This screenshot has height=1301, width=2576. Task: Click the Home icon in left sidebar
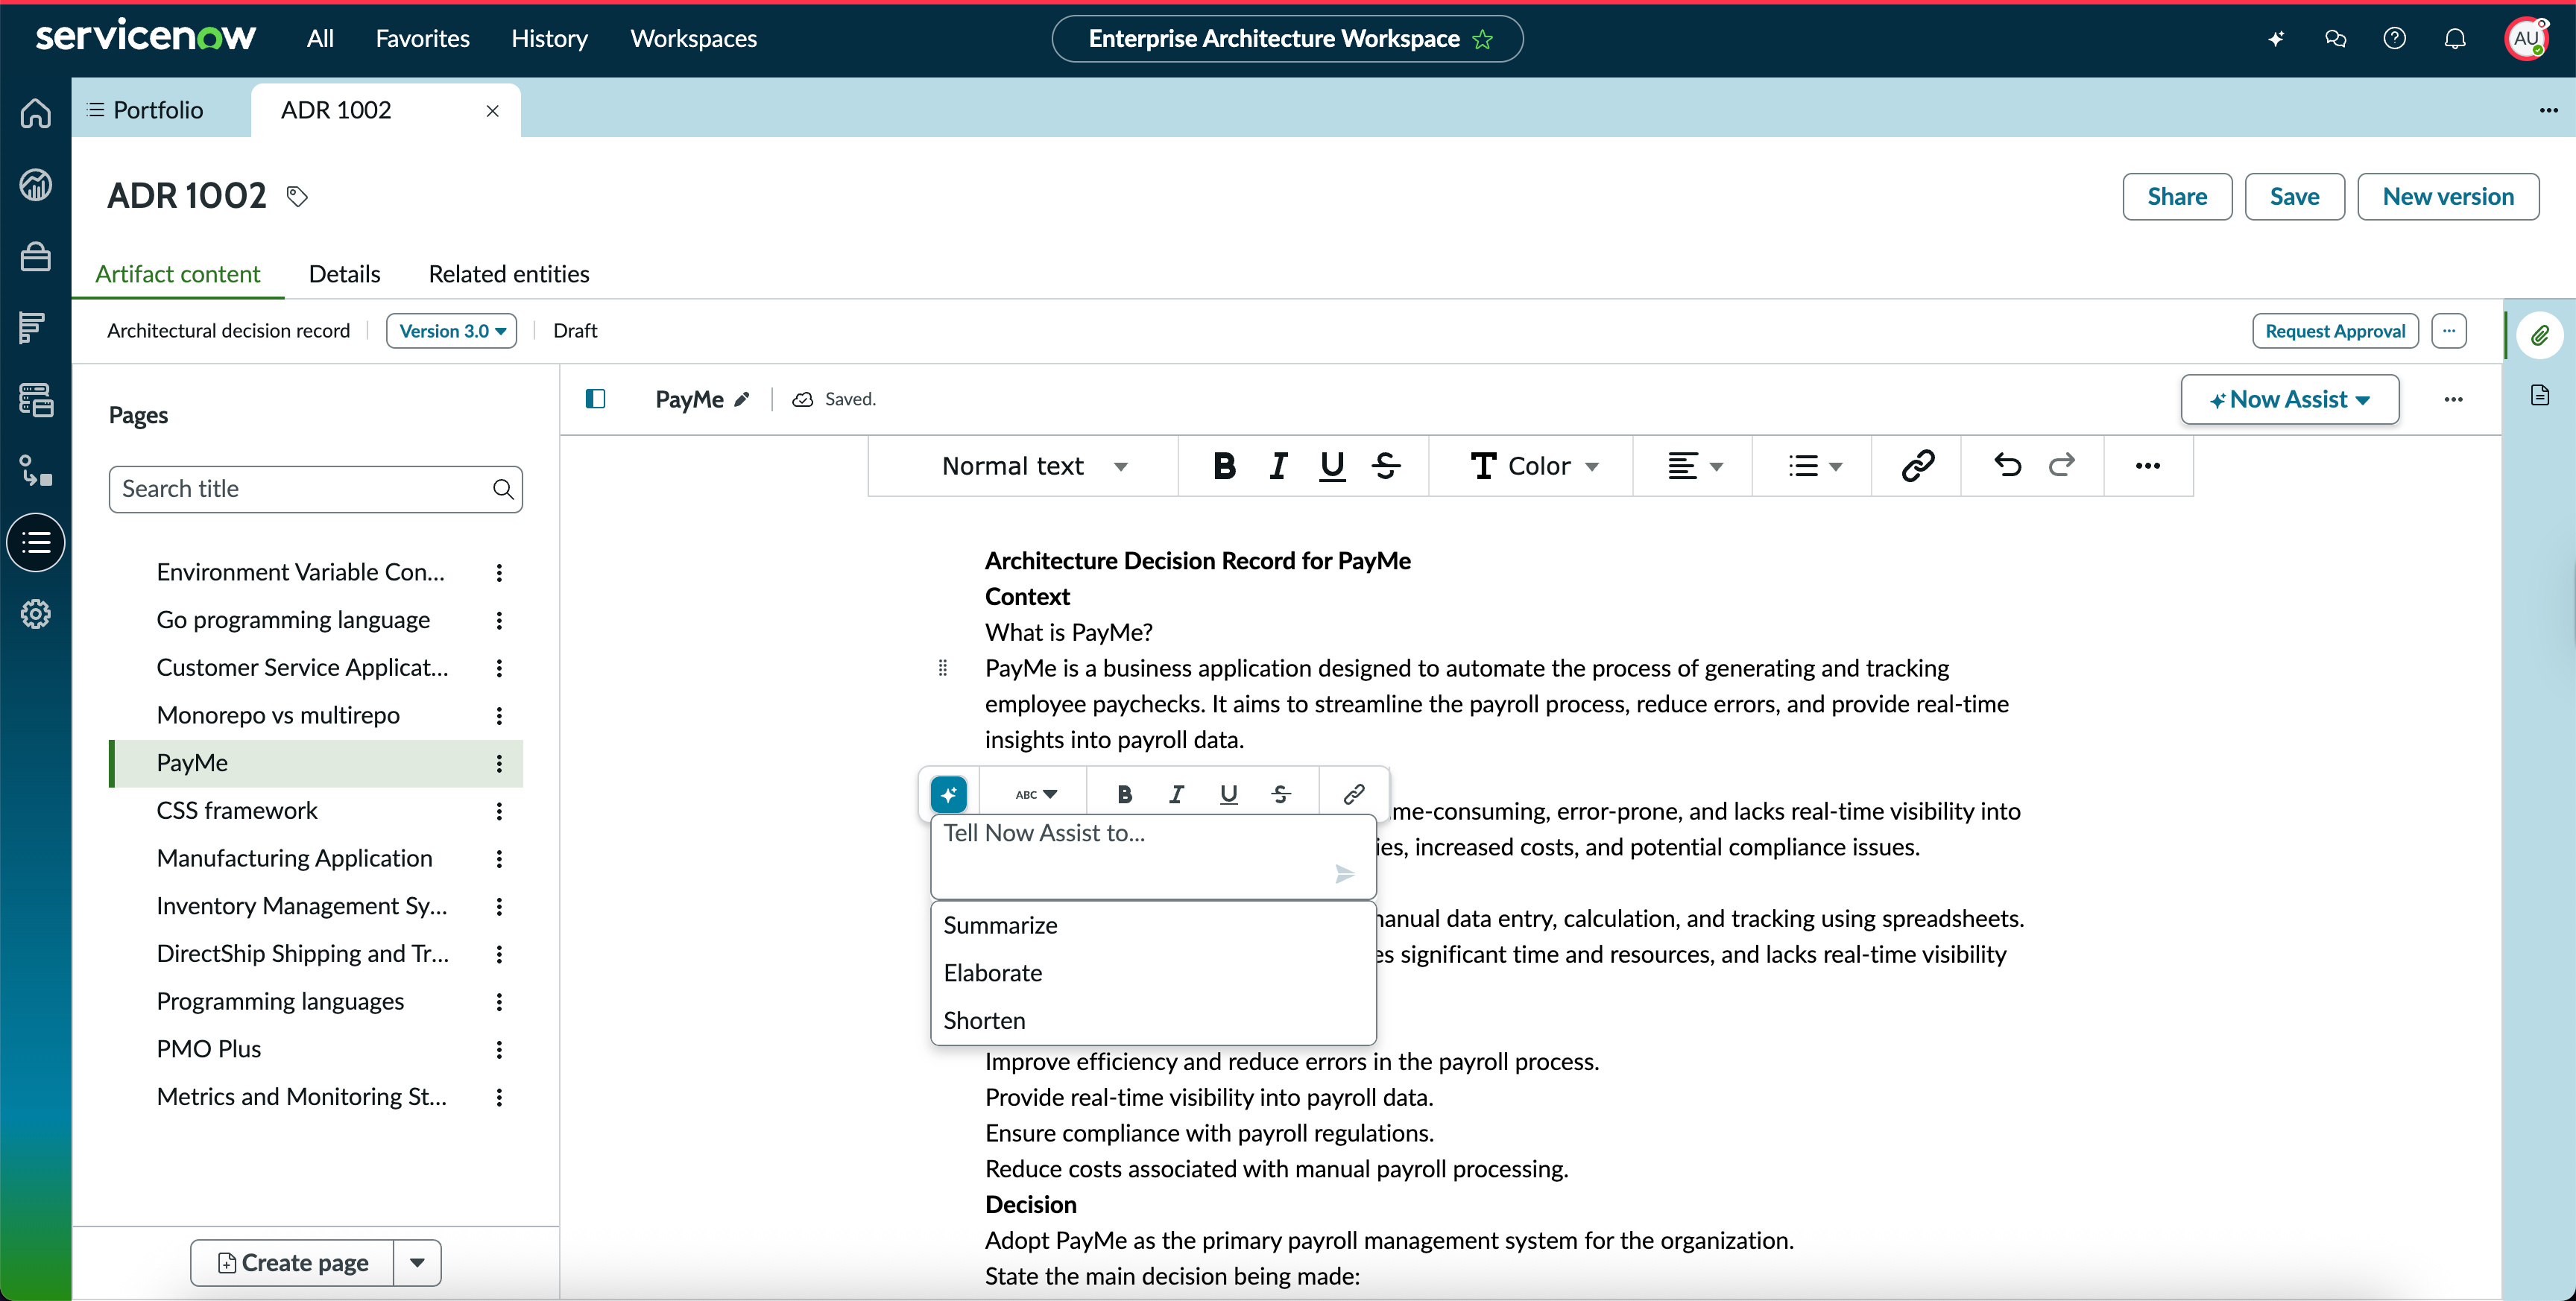(36, 113)
